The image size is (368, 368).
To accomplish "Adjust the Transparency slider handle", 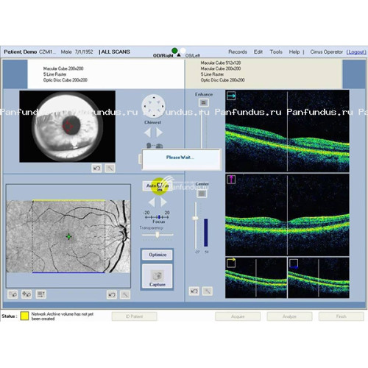I will [x=158, y=235].
